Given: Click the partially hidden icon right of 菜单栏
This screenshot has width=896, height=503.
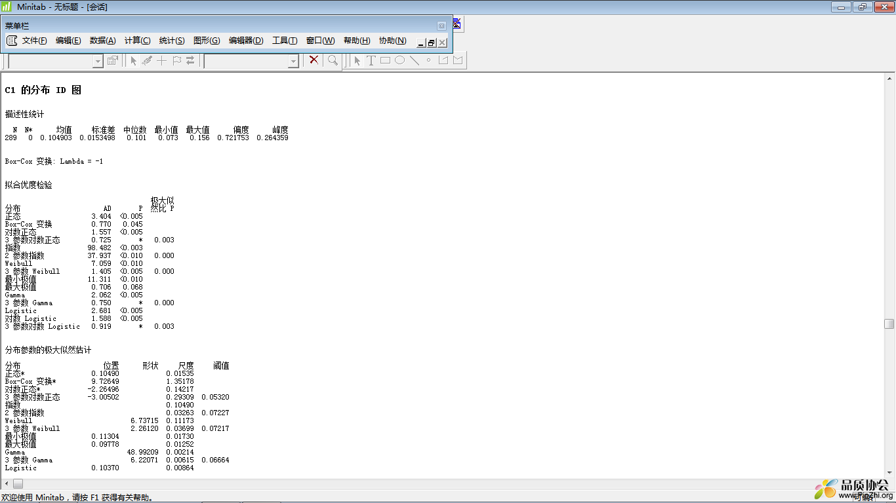Looking at the screenshot, I should [x=457, y=24].
